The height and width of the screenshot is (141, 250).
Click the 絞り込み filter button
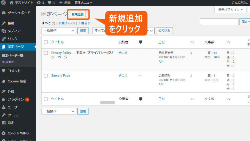point(164,30)
